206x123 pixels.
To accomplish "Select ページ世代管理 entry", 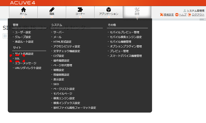I will pos(63,65).
